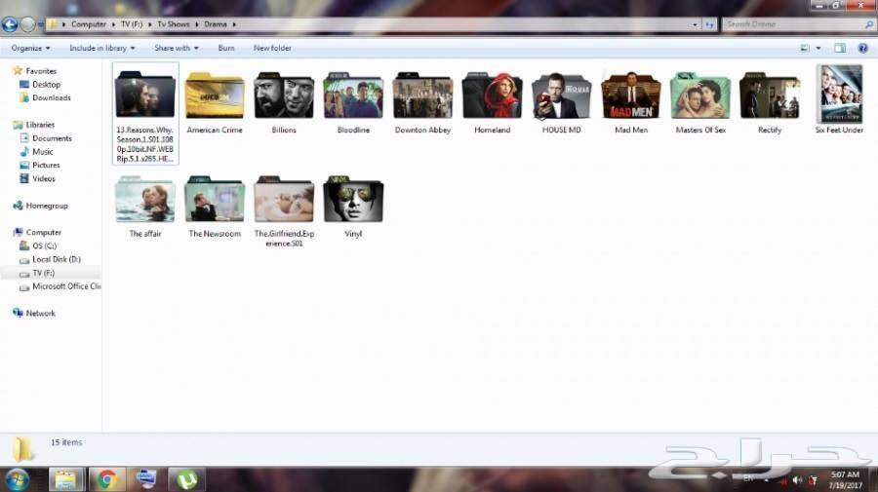Open the Billions folder icon
This screenshot has height=492, width=878.
tap(284, 96)
